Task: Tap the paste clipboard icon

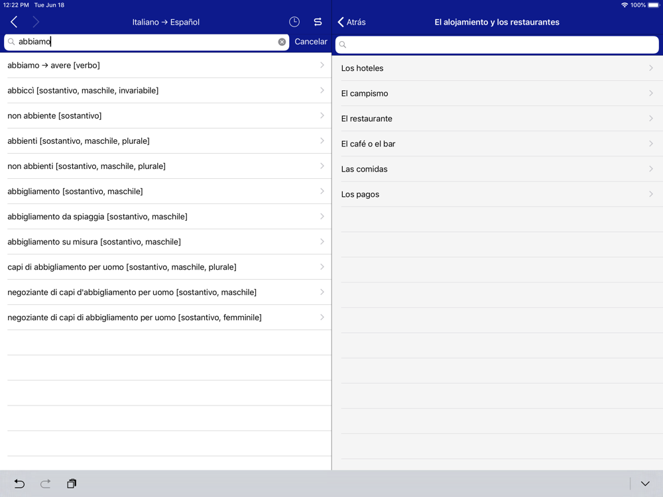Action: [72, 484]
